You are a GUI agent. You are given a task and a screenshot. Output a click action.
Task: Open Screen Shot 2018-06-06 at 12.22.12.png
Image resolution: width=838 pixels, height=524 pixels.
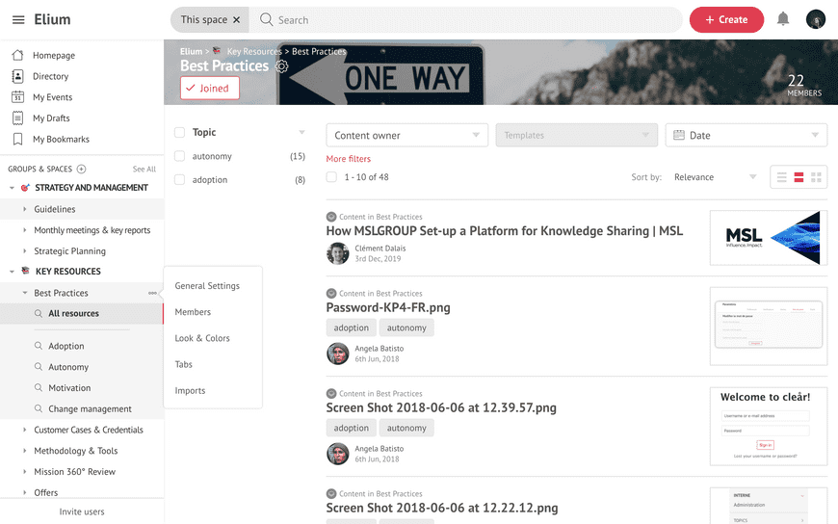pyautogui.click(x=442, y=508)
